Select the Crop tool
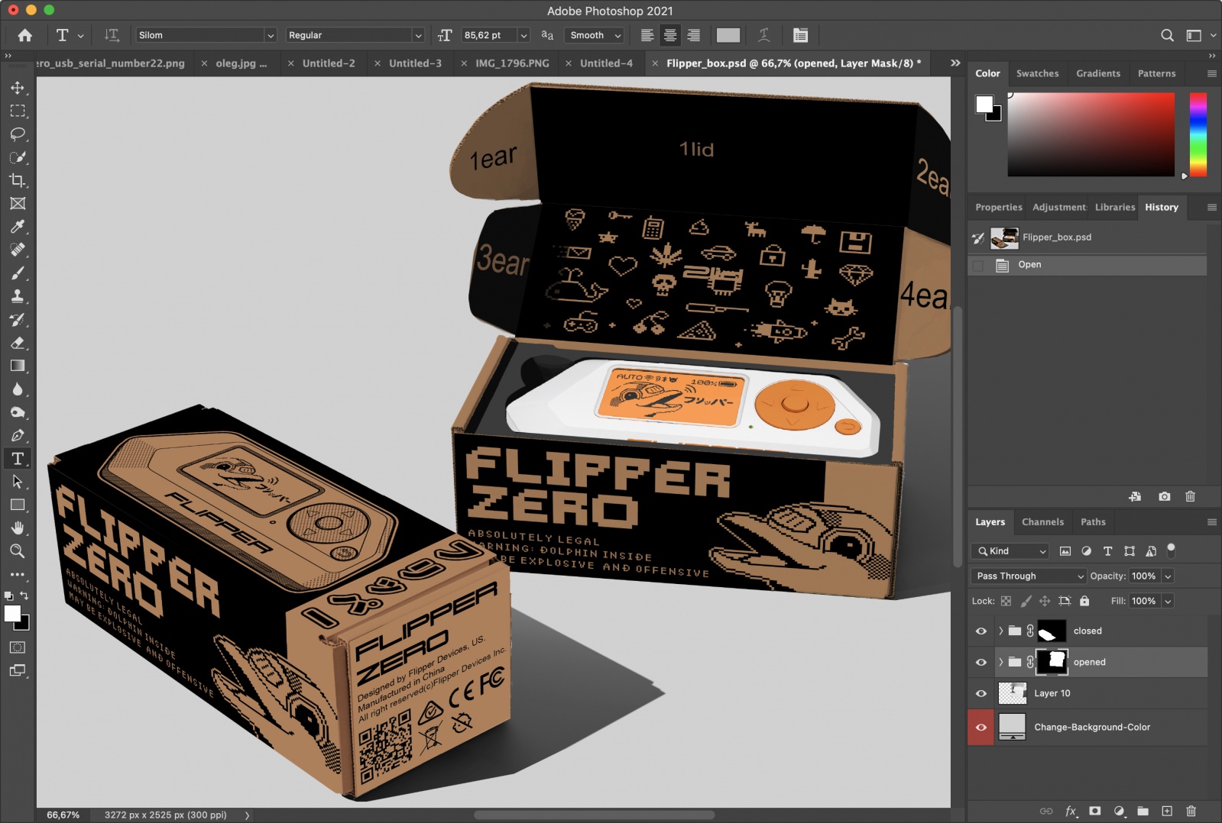Image resolution: width=1222 pixels, height=823 pixels. 18,180
